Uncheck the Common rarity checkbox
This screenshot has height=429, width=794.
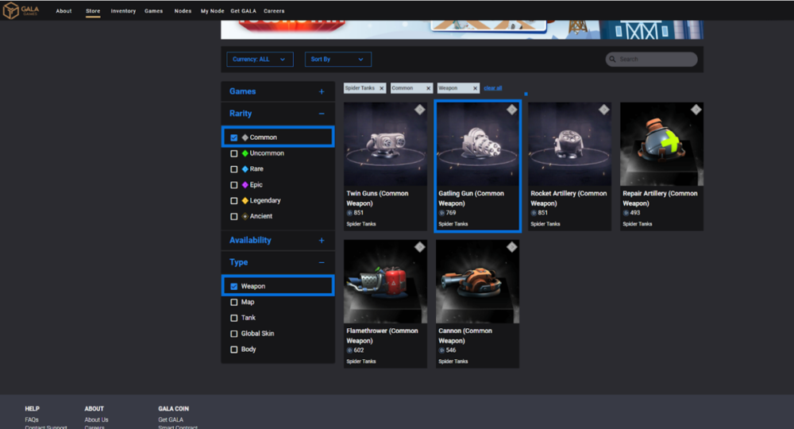[234, 137]
